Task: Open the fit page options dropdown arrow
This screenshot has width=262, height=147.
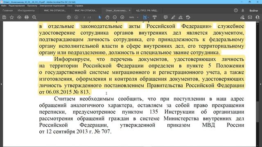Action: coord(148,17)
